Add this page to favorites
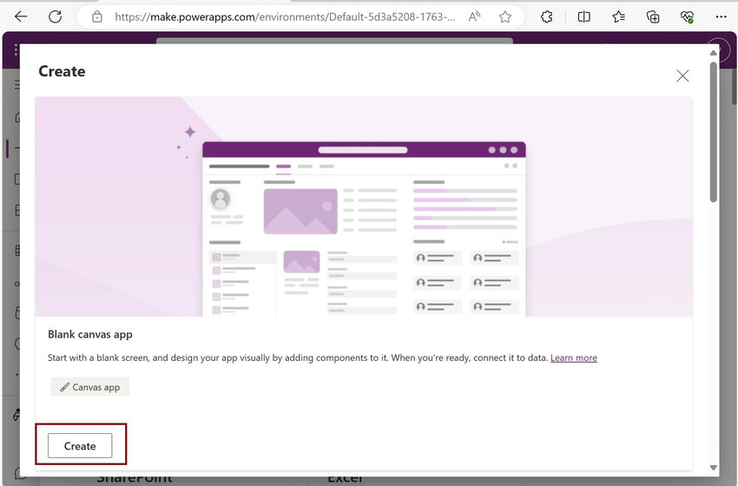Viewport: 738px width, 486px height. click(x=505, y=17)
